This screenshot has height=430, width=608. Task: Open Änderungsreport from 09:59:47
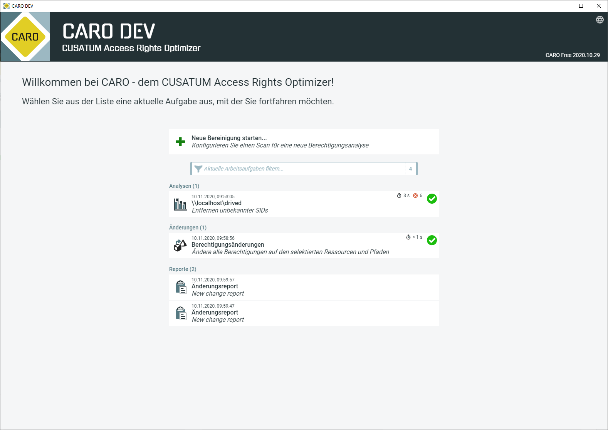(304, 313)
